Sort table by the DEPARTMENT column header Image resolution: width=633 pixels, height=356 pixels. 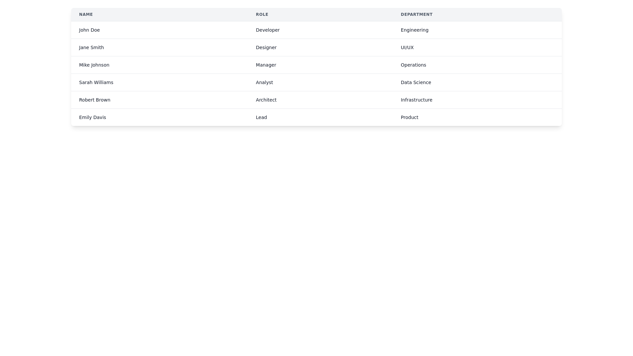tap(416, 15)
